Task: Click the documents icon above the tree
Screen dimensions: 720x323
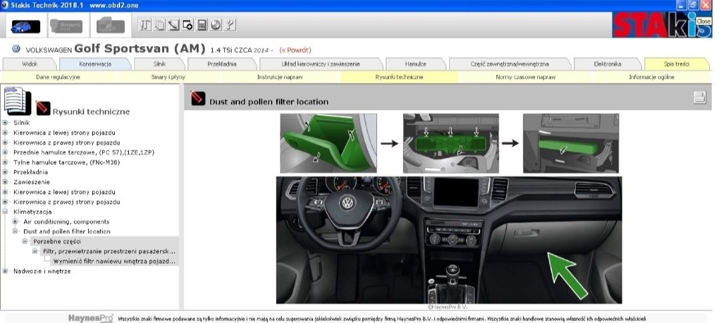Action: [17, 101]
